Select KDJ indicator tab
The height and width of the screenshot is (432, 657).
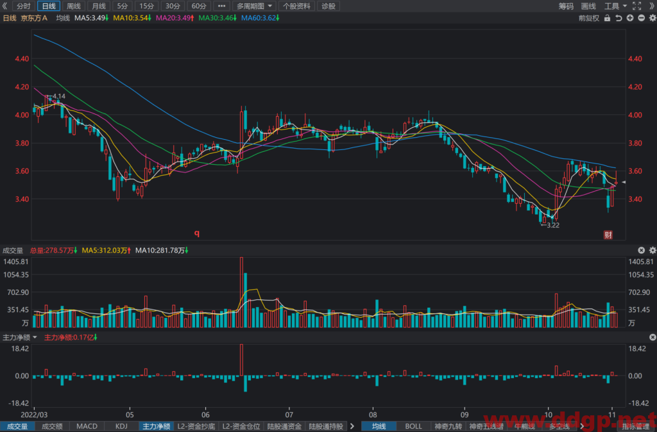click(121, 426)
